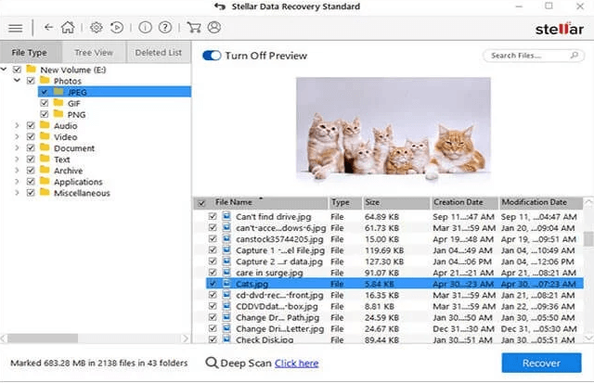Click image icon of Can't find drive.jpg

[226, 216]
